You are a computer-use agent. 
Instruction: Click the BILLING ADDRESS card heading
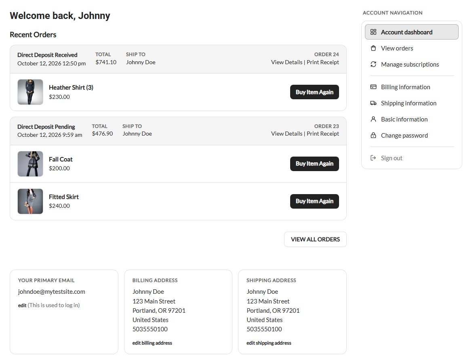click(x=155, y=280)
